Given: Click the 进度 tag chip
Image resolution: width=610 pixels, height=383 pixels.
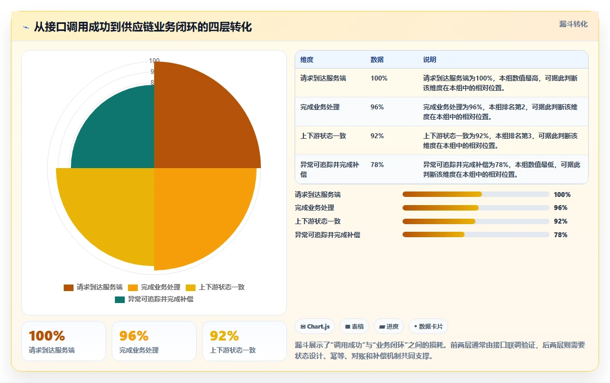Looking at the screenshot, I should coord(389,326).
